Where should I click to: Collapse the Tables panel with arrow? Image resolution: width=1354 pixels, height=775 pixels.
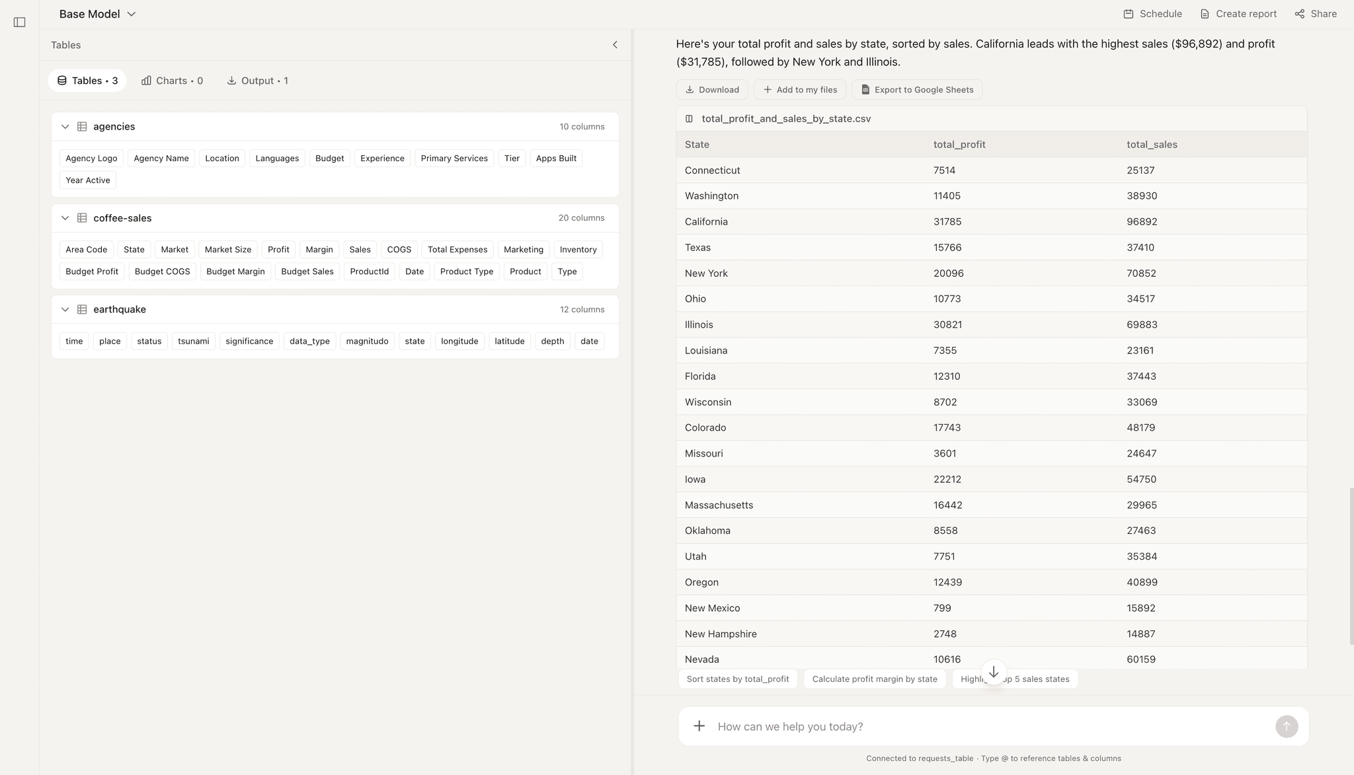pos(615,45)
